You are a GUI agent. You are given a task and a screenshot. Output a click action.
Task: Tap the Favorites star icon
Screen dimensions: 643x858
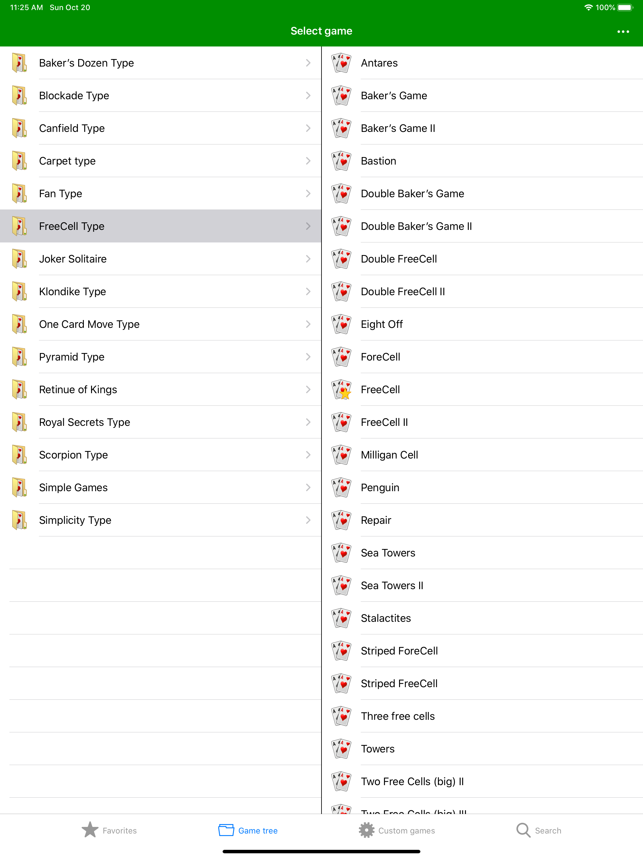click(x=90, y=830)
